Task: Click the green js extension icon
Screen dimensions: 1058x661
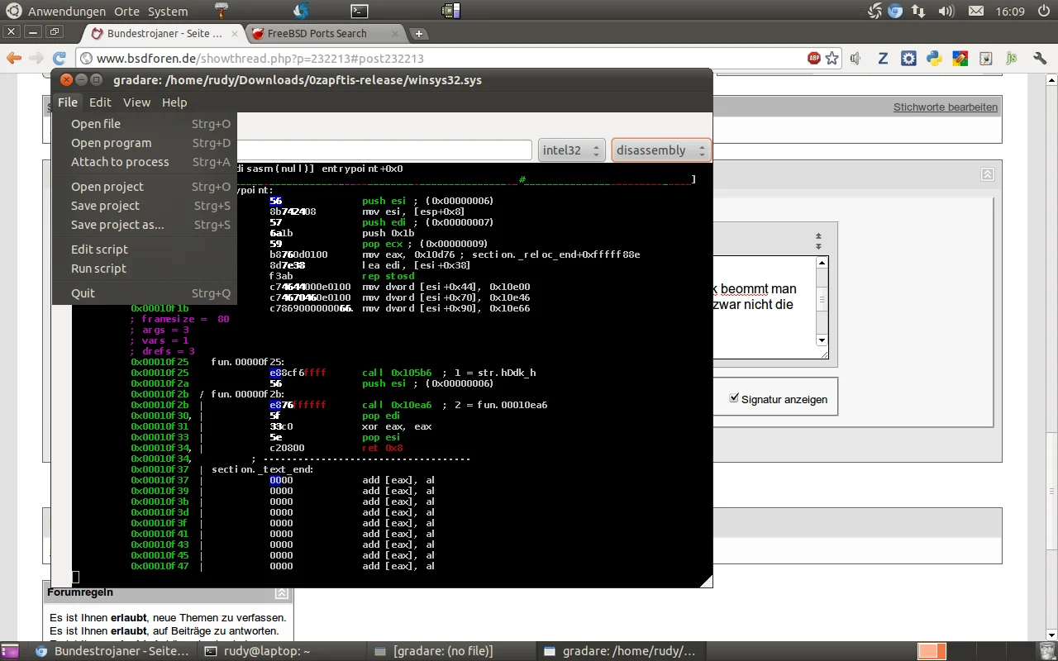Action: tap(1011, 58)
